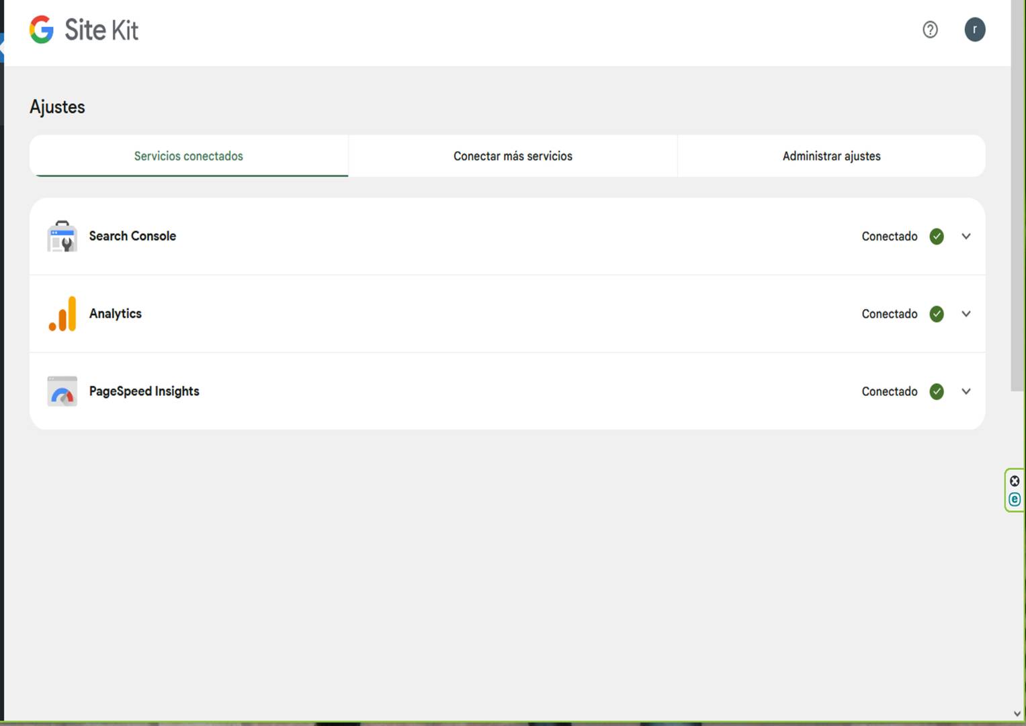
Task: Click the Analytics row title
Action: pyautogui.click(x=116, y=314)
